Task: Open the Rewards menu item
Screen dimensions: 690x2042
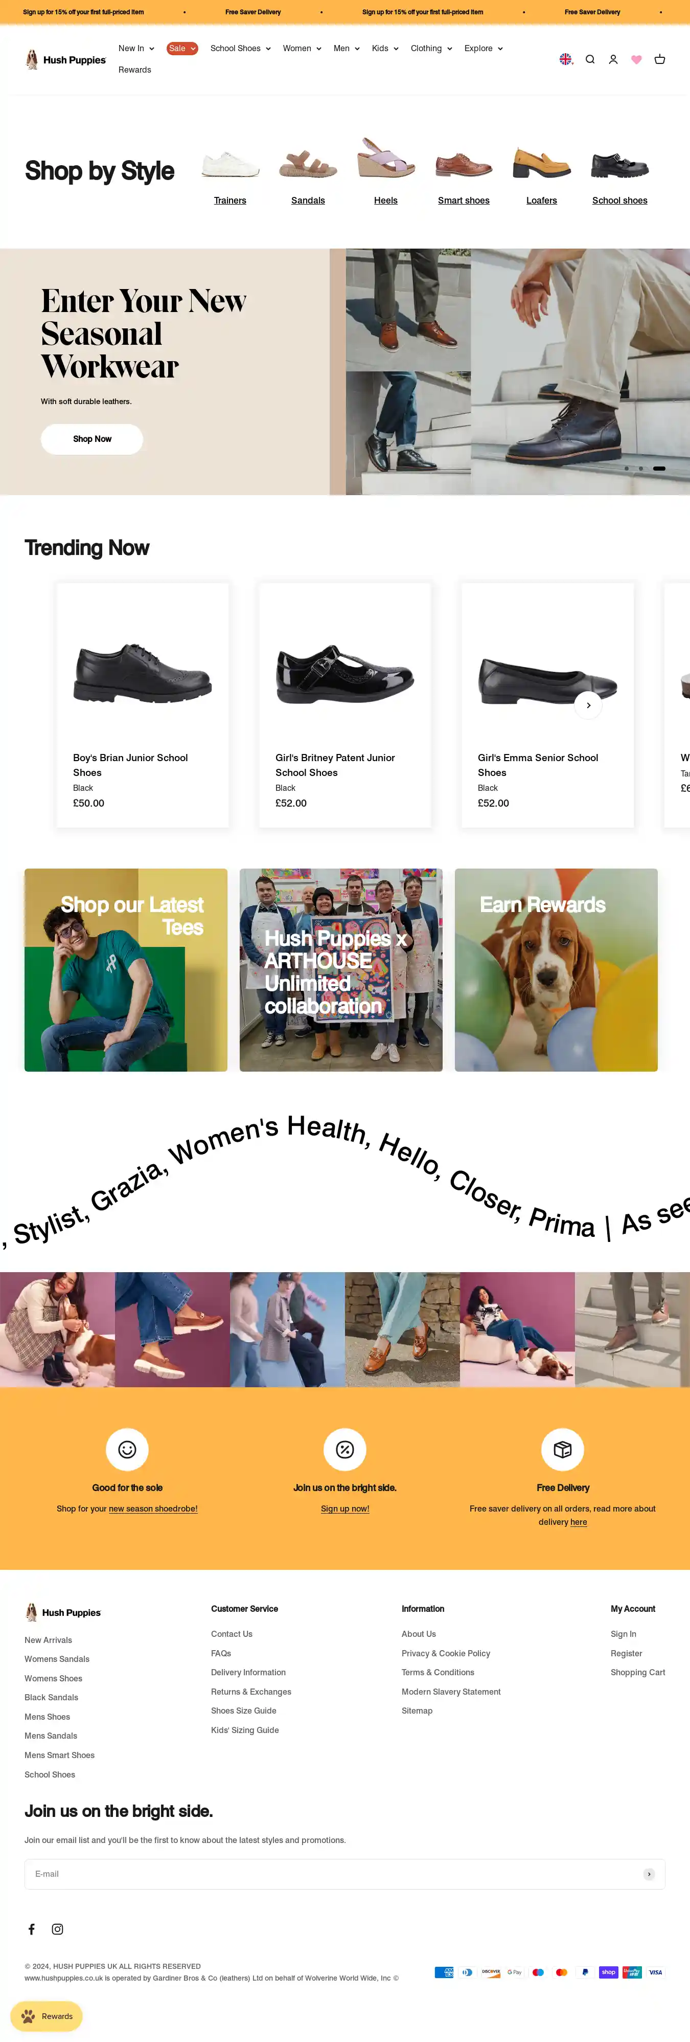Action: (x=134, y=70)
